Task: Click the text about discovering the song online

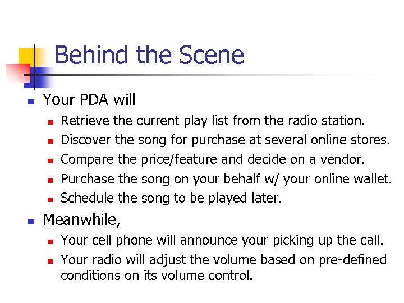Action: [x=225, y=140]
